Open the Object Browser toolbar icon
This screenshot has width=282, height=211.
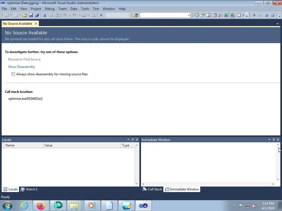[208, 15]
